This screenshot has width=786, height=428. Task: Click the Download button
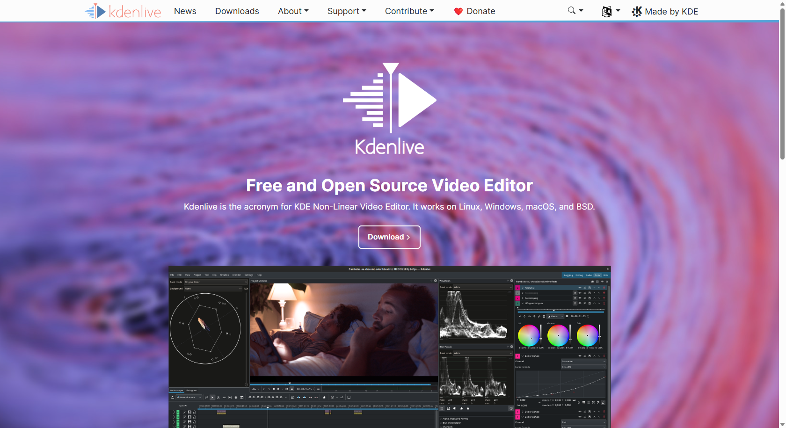(x=389, y=237)
